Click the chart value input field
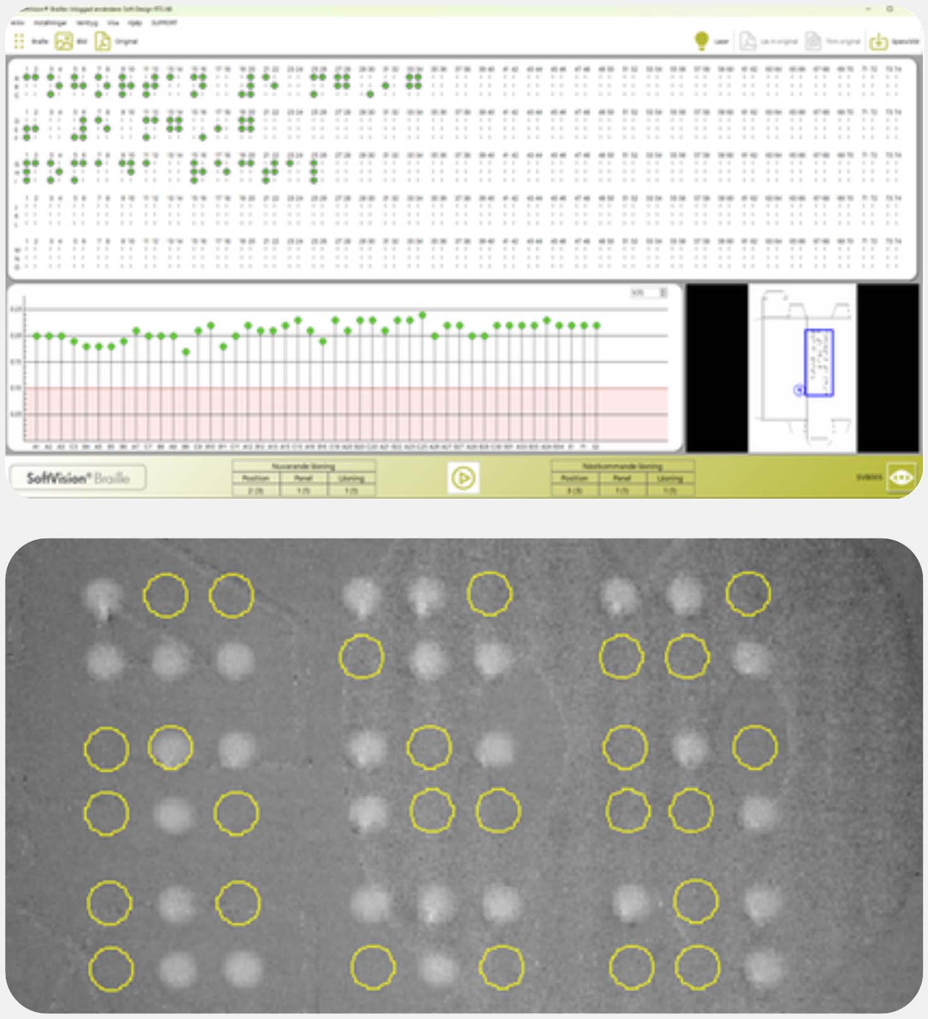This screenshot has width=928, height=1019. (x=644, y=293)
